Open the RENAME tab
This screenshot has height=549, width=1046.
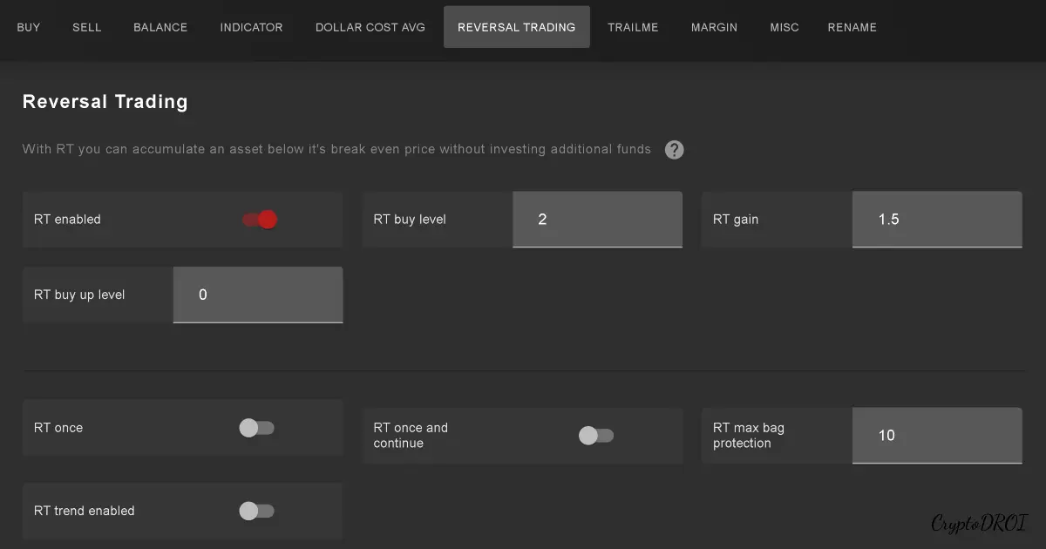(852, 27)
